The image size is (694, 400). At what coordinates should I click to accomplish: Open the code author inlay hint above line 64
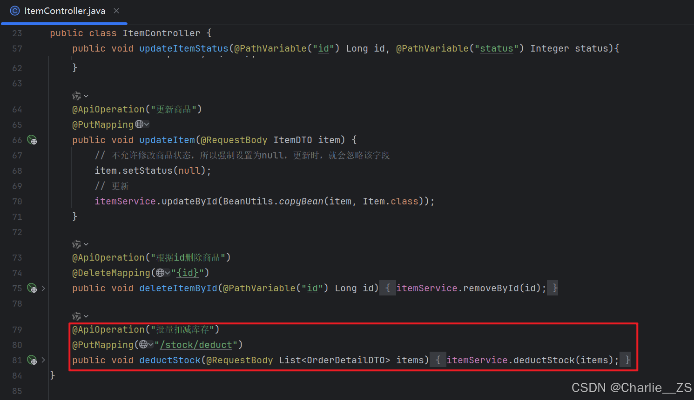80,96
